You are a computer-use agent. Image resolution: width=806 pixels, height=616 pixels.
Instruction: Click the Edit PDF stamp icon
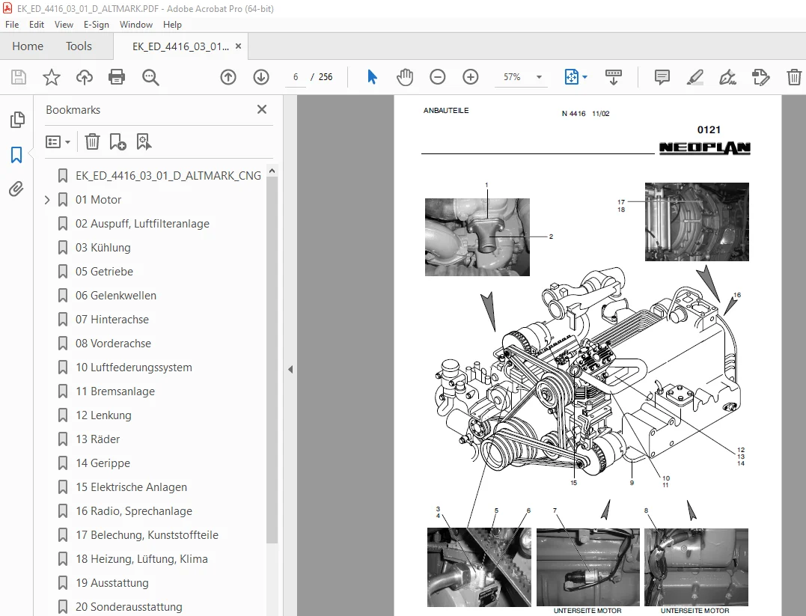pyautogui.click(x=760, y=77)
